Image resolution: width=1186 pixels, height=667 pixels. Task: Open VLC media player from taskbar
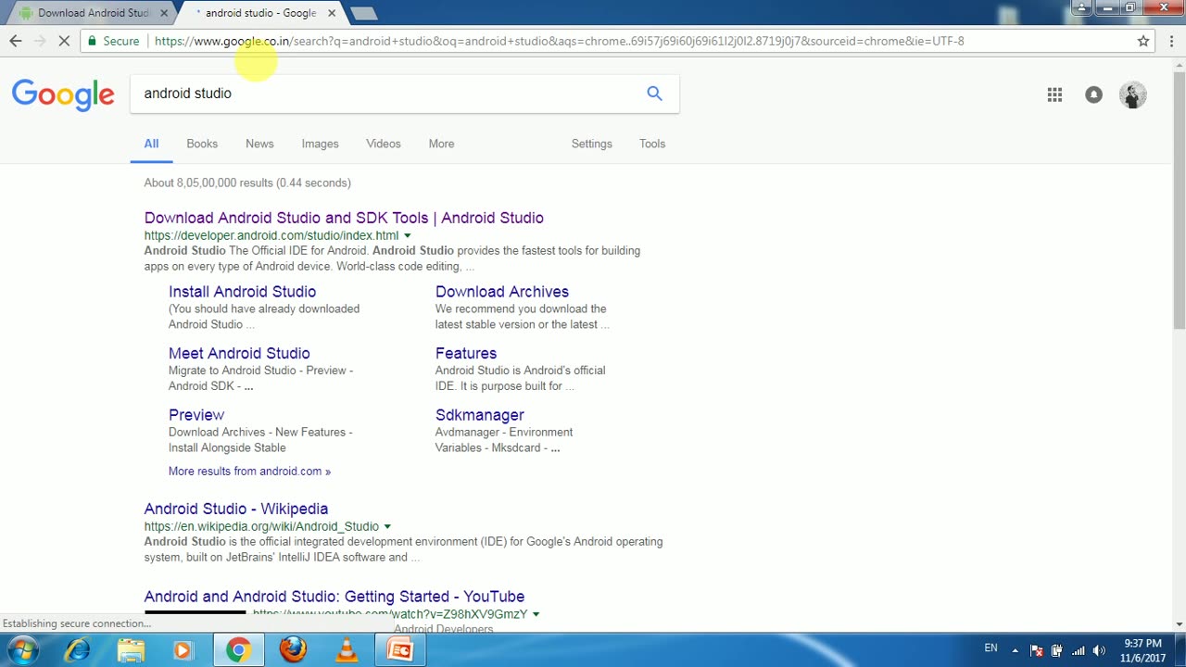click(347, 650)
